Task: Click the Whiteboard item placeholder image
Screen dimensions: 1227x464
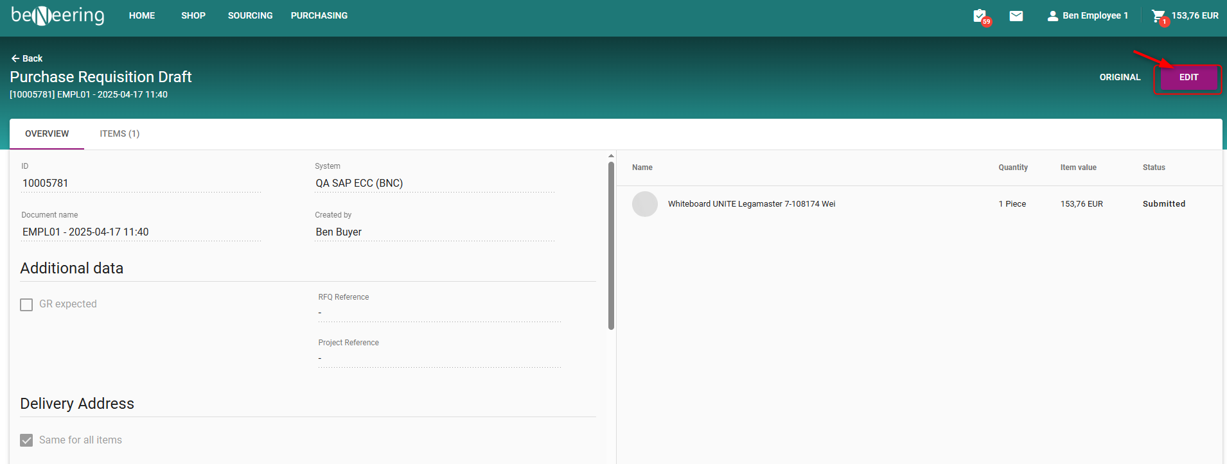Action: [644, 204]
